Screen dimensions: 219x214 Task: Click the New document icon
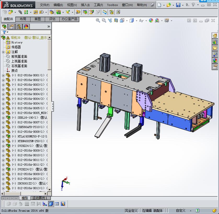click(159, 5)
